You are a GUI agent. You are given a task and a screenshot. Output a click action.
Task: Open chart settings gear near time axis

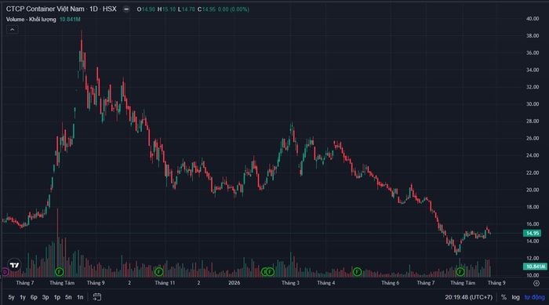click(x=536, y=283)
